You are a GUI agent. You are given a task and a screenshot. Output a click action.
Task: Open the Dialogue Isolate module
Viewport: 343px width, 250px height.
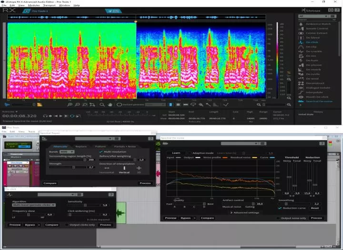point(318,88)
